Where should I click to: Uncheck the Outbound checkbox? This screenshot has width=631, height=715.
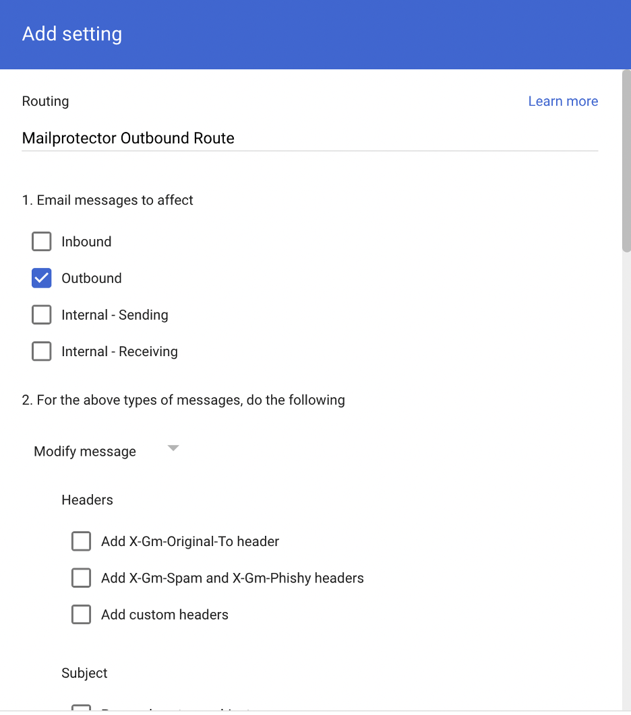point(42,278)
